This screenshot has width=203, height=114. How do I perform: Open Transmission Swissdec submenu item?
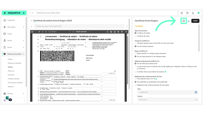click(x=15, y=82)
